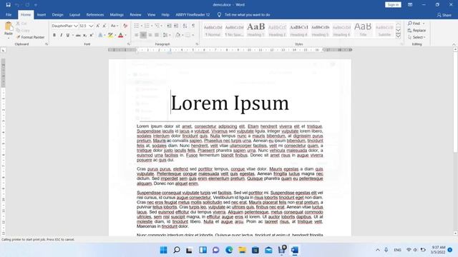Image resolution: width=458 pixels, height=257 pixels.
Task: Apply yellow text highlight color
Action: 110,35
